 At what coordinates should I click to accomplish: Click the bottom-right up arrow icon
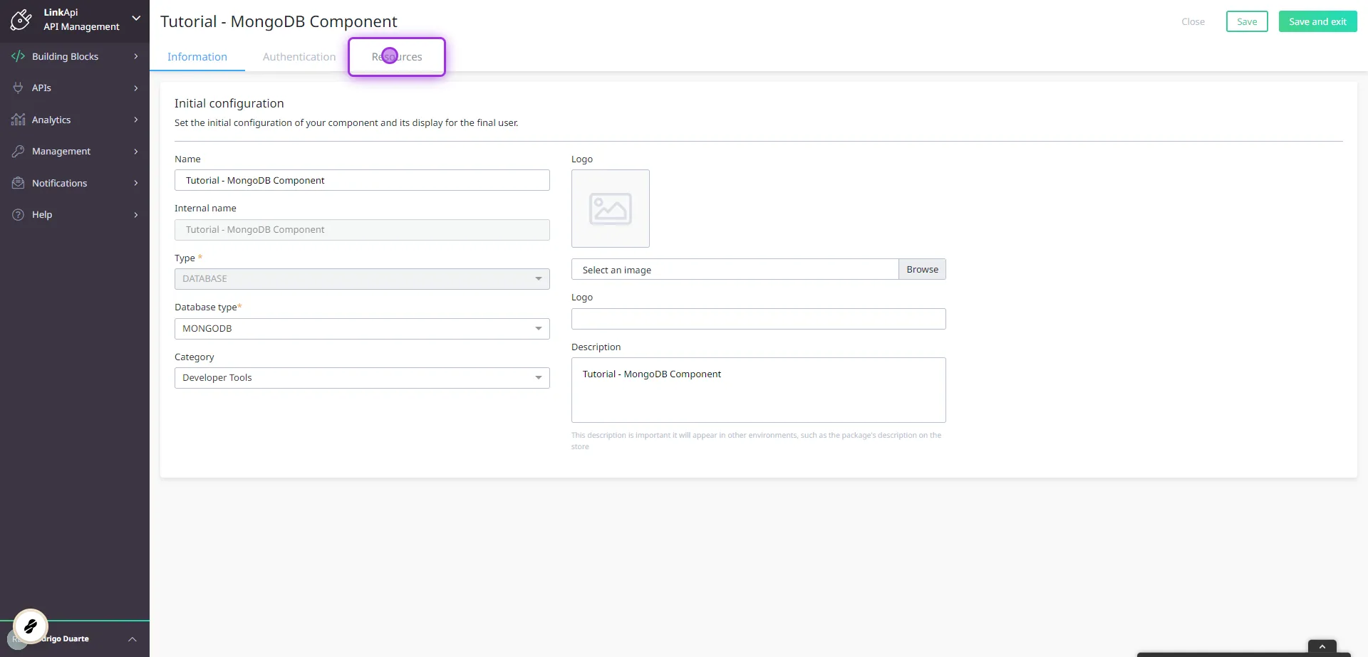(x=1322, y=646)
